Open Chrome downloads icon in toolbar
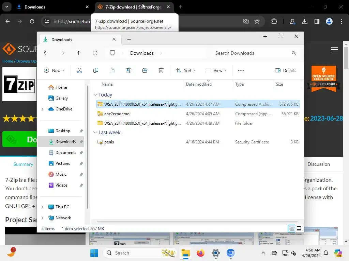 click(305, 21)
